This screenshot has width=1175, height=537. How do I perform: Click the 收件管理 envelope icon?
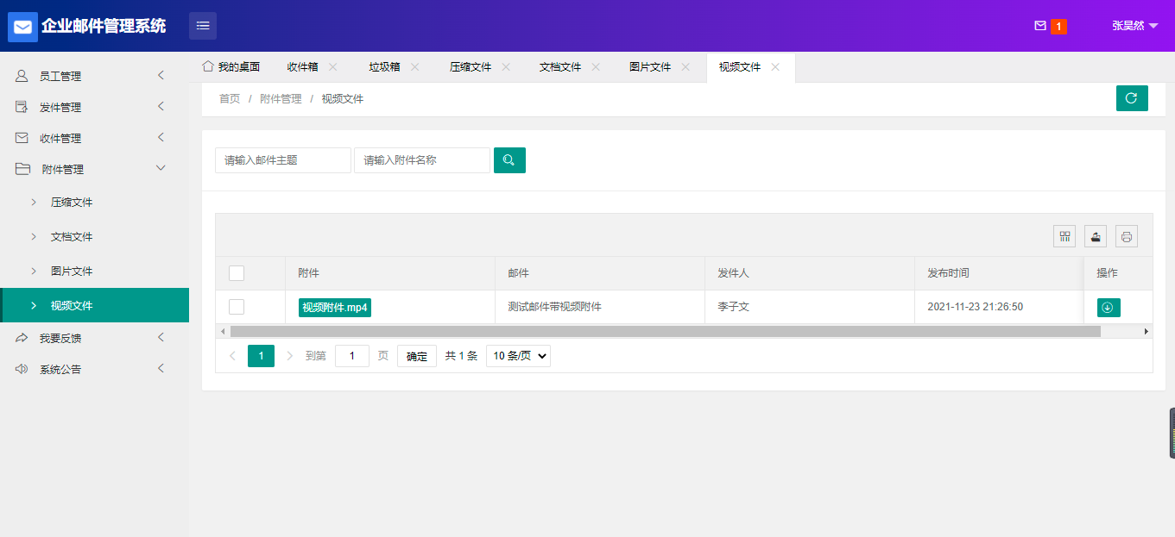(22, 138)
